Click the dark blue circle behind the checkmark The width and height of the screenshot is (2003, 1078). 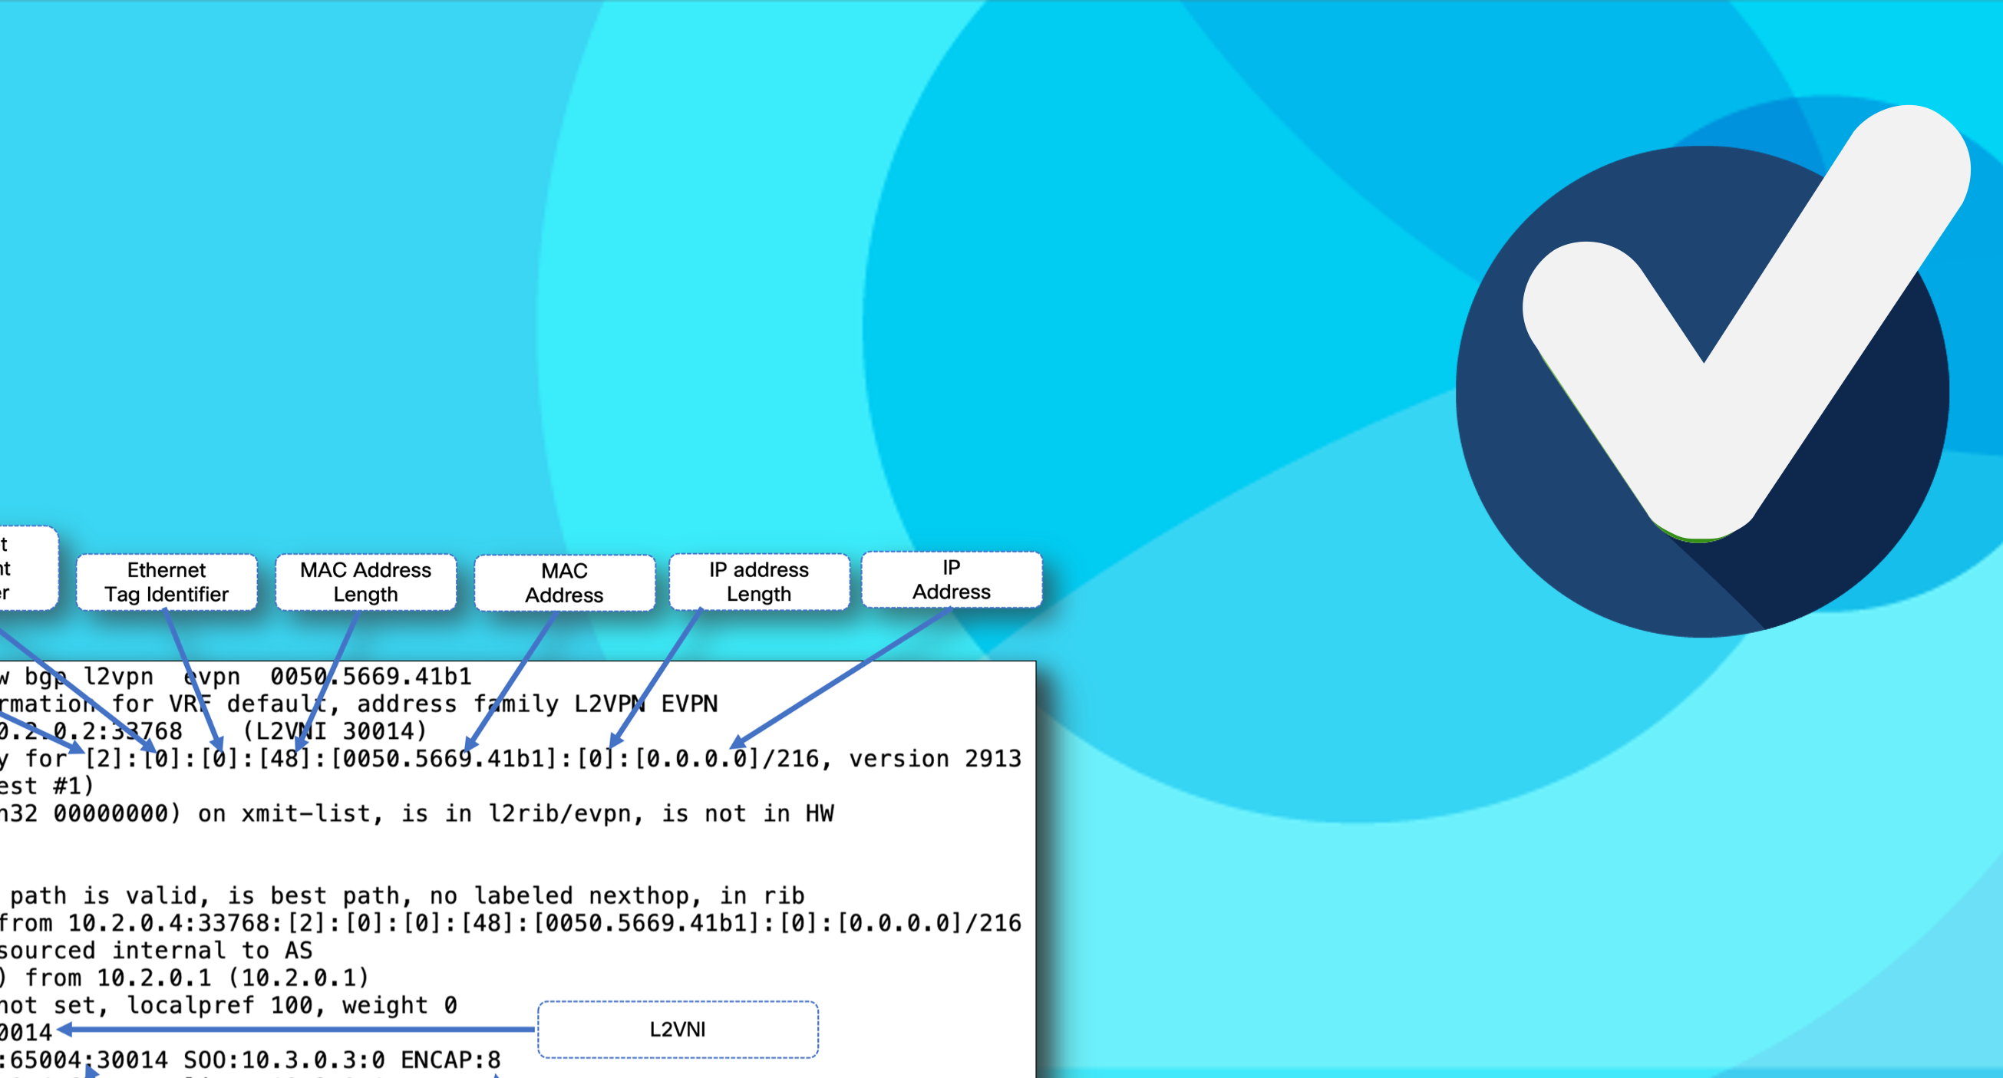1703,392
